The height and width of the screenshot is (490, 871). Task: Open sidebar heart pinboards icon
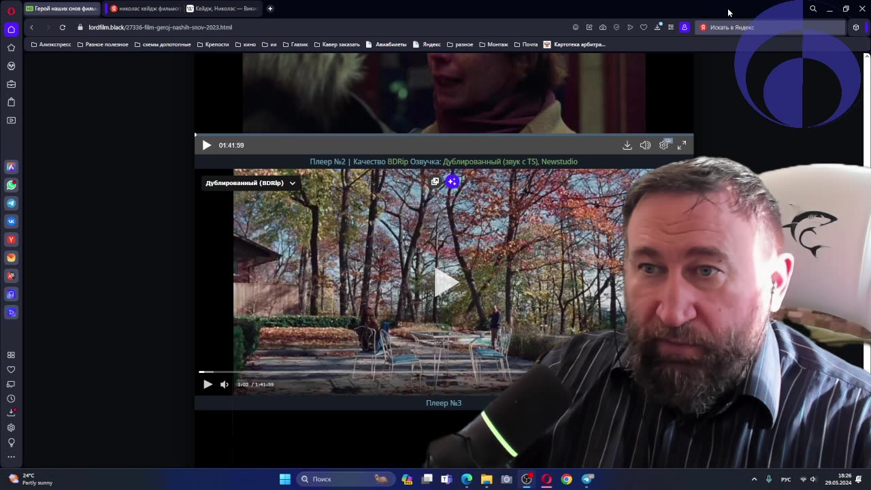(11, 370)
